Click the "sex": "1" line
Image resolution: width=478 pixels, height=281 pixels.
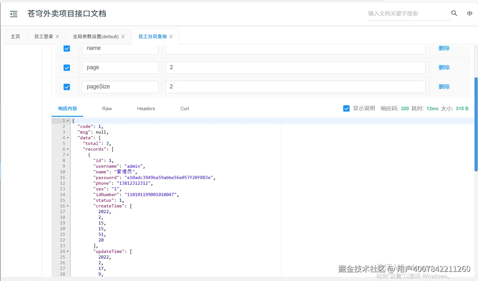coord(108,189)
